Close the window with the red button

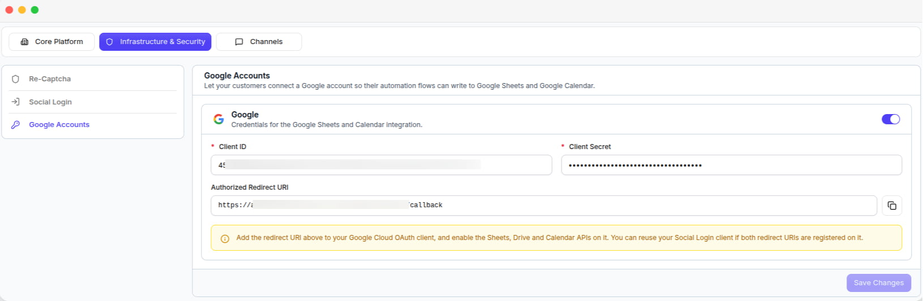pos(9,10)
